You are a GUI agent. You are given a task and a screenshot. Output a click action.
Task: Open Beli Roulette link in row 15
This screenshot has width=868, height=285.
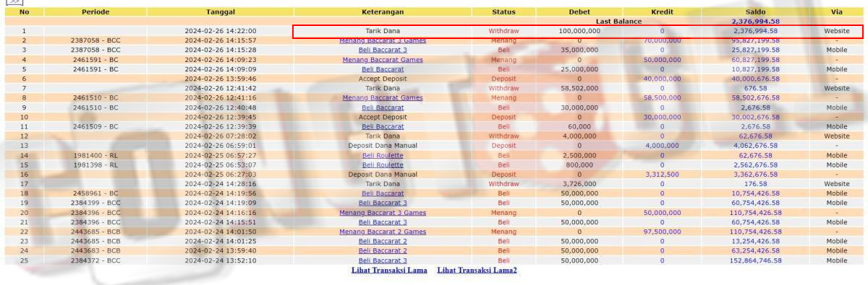(x=383, y=165)
